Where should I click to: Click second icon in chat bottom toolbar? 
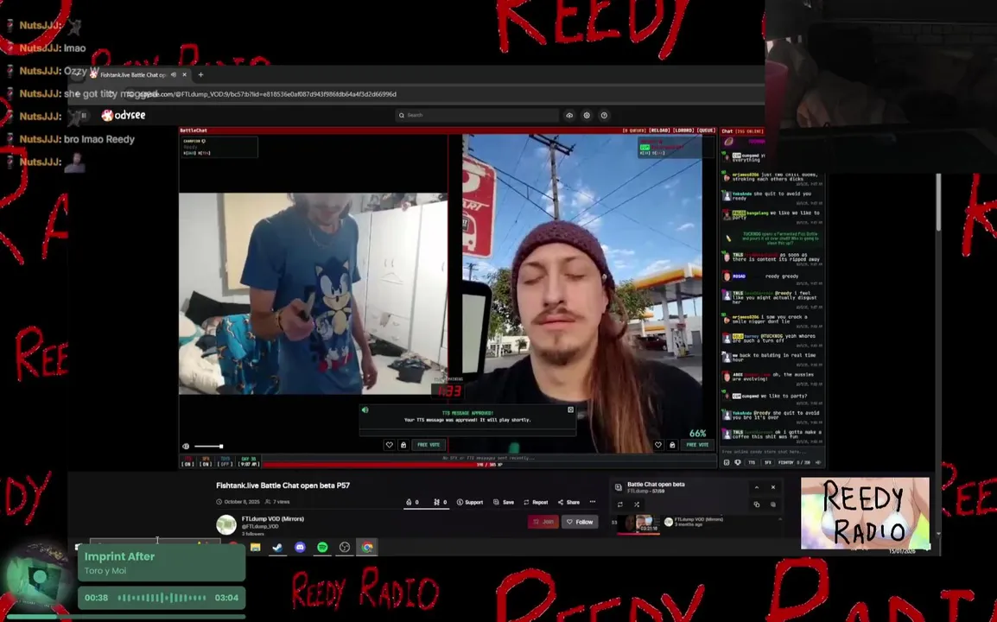coord(738,462)
